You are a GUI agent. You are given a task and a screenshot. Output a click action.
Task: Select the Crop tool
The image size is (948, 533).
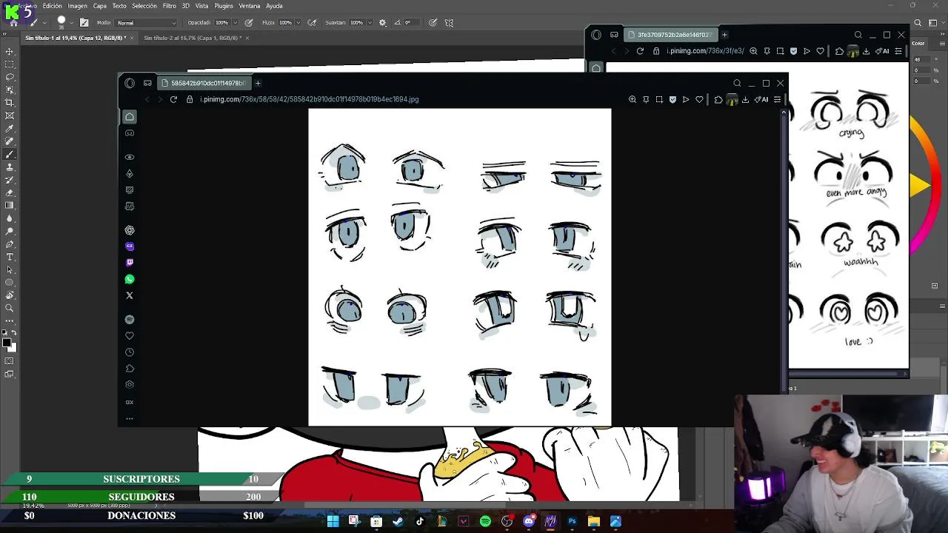click(x=10, y=102)
